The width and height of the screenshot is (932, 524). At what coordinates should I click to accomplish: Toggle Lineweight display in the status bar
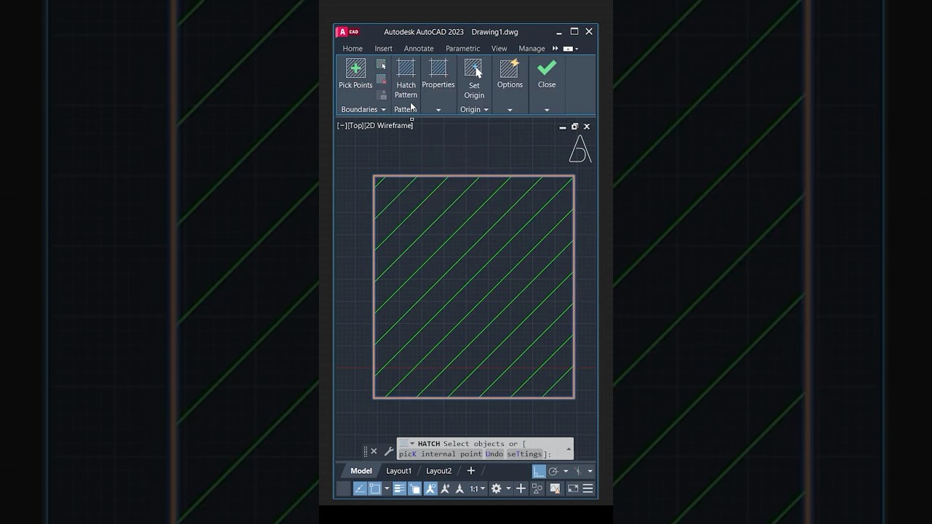click(399, 488)
